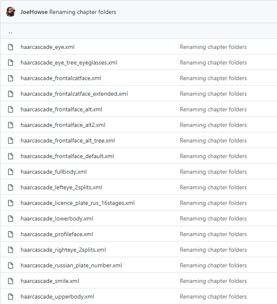Click JoeHowse avatar image

(11, 12)
